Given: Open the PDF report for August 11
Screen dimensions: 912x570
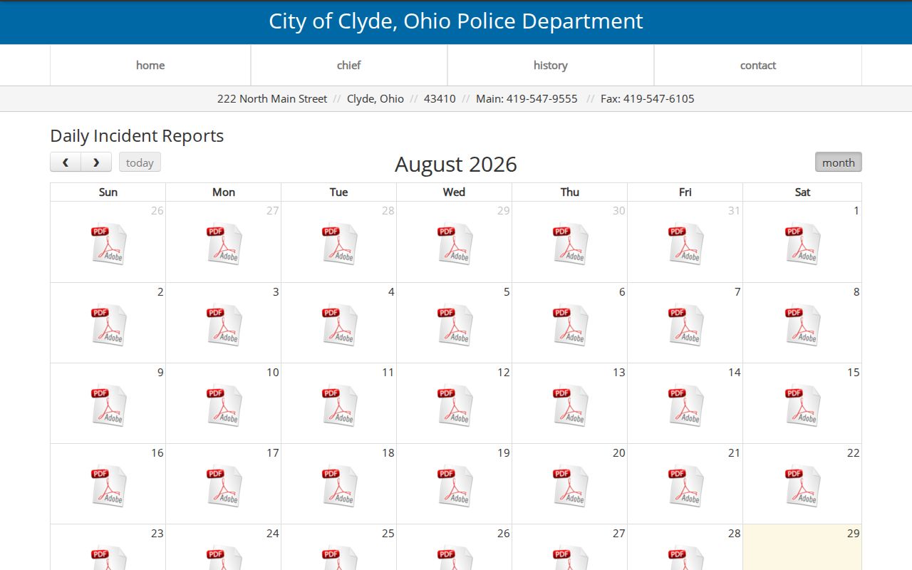Looking at the screenshot, I should [339, 405].
